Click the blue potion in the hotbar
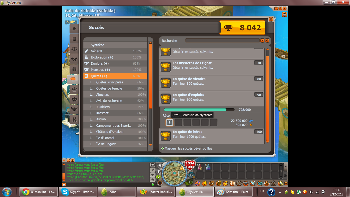350x197 pixels. [x=208, y=167]
